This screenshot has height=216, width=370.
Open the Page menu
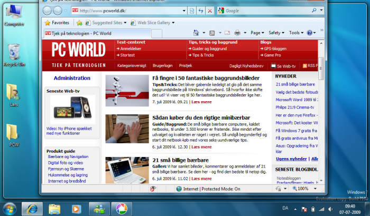point(257,33)
